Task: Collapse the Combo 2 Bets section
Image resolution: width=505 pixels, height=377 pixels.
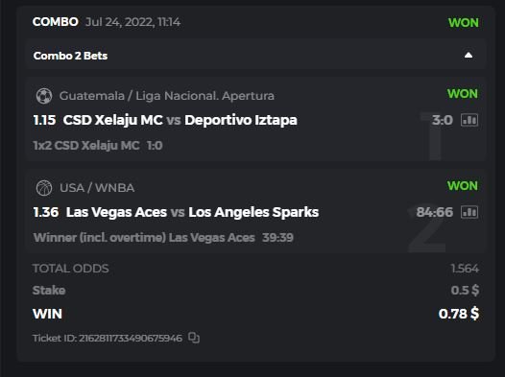Action: (469, 56)
